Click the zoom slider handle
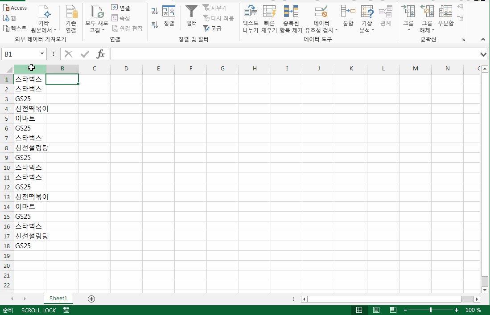 pyautogui.click(x=431, y=310)
